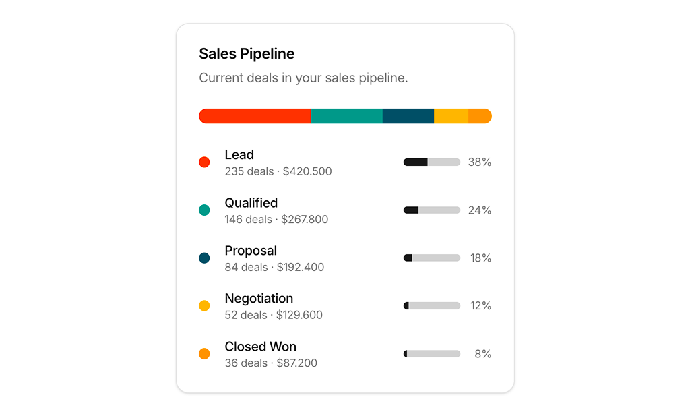Select the red Lead segment in stacked bar

click(x=255, y=116)
